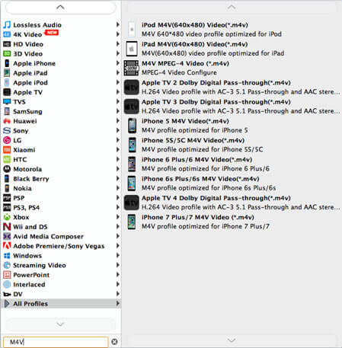This screenshot has height=348, width=342.
Task: Click the Sony S logo icon
Action: pyautogui.click(x=7, y=131)
